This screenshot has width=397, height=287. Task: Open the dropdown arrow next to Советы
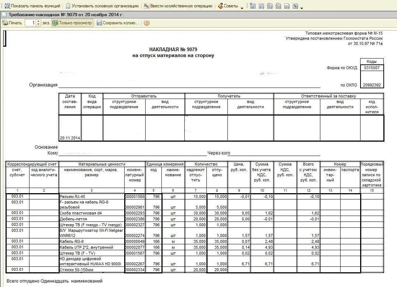[x=242, y=8]
